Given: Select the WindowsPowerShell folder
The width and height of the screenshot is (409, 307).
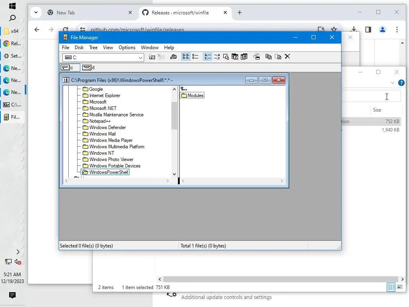Looking at the screenshot, I should [x=105, y=172].
